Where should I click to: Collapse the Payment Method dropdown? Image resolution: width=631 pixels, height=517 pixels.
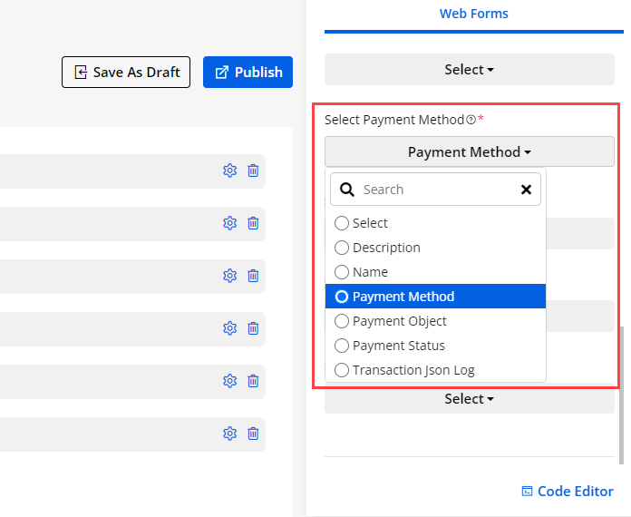469,151
